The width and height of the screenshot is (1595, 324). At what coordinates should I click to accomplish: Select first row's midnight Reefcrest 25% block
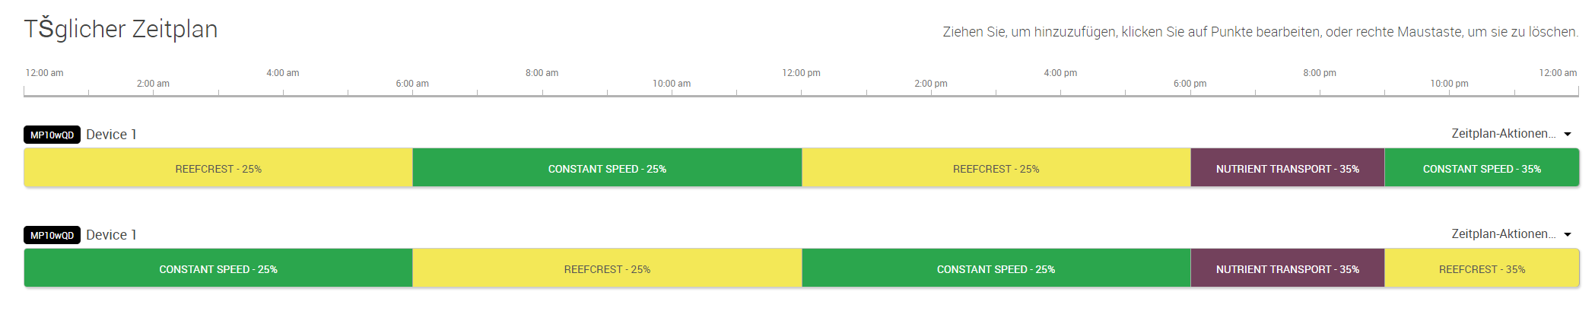pyautogui.click(x=218, y=168)
